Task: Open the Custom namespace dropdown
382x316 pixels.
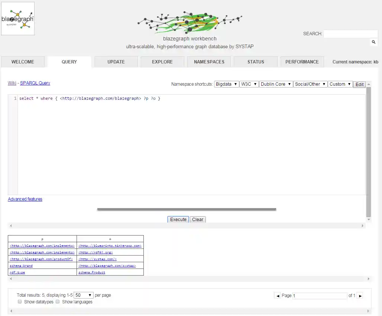Action: (340, 84)
